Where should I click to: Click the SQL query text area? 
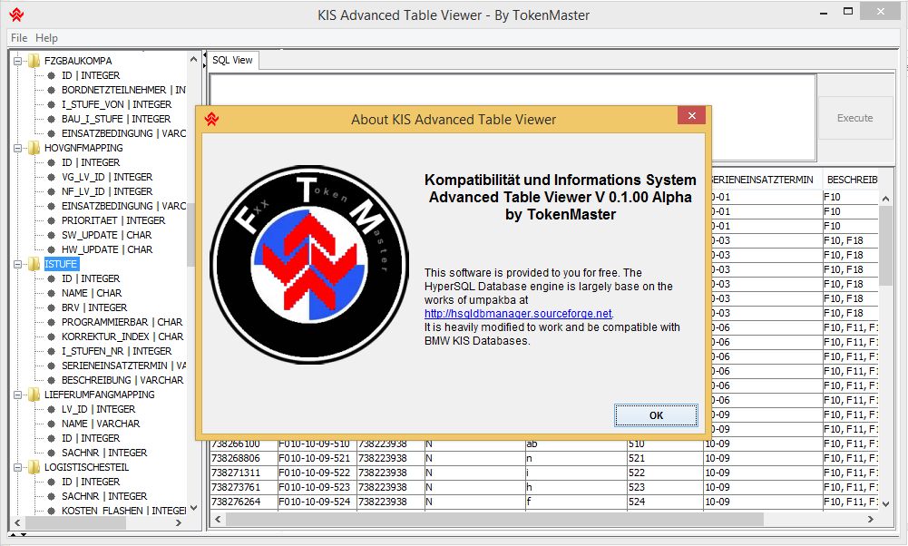(513, 117)
